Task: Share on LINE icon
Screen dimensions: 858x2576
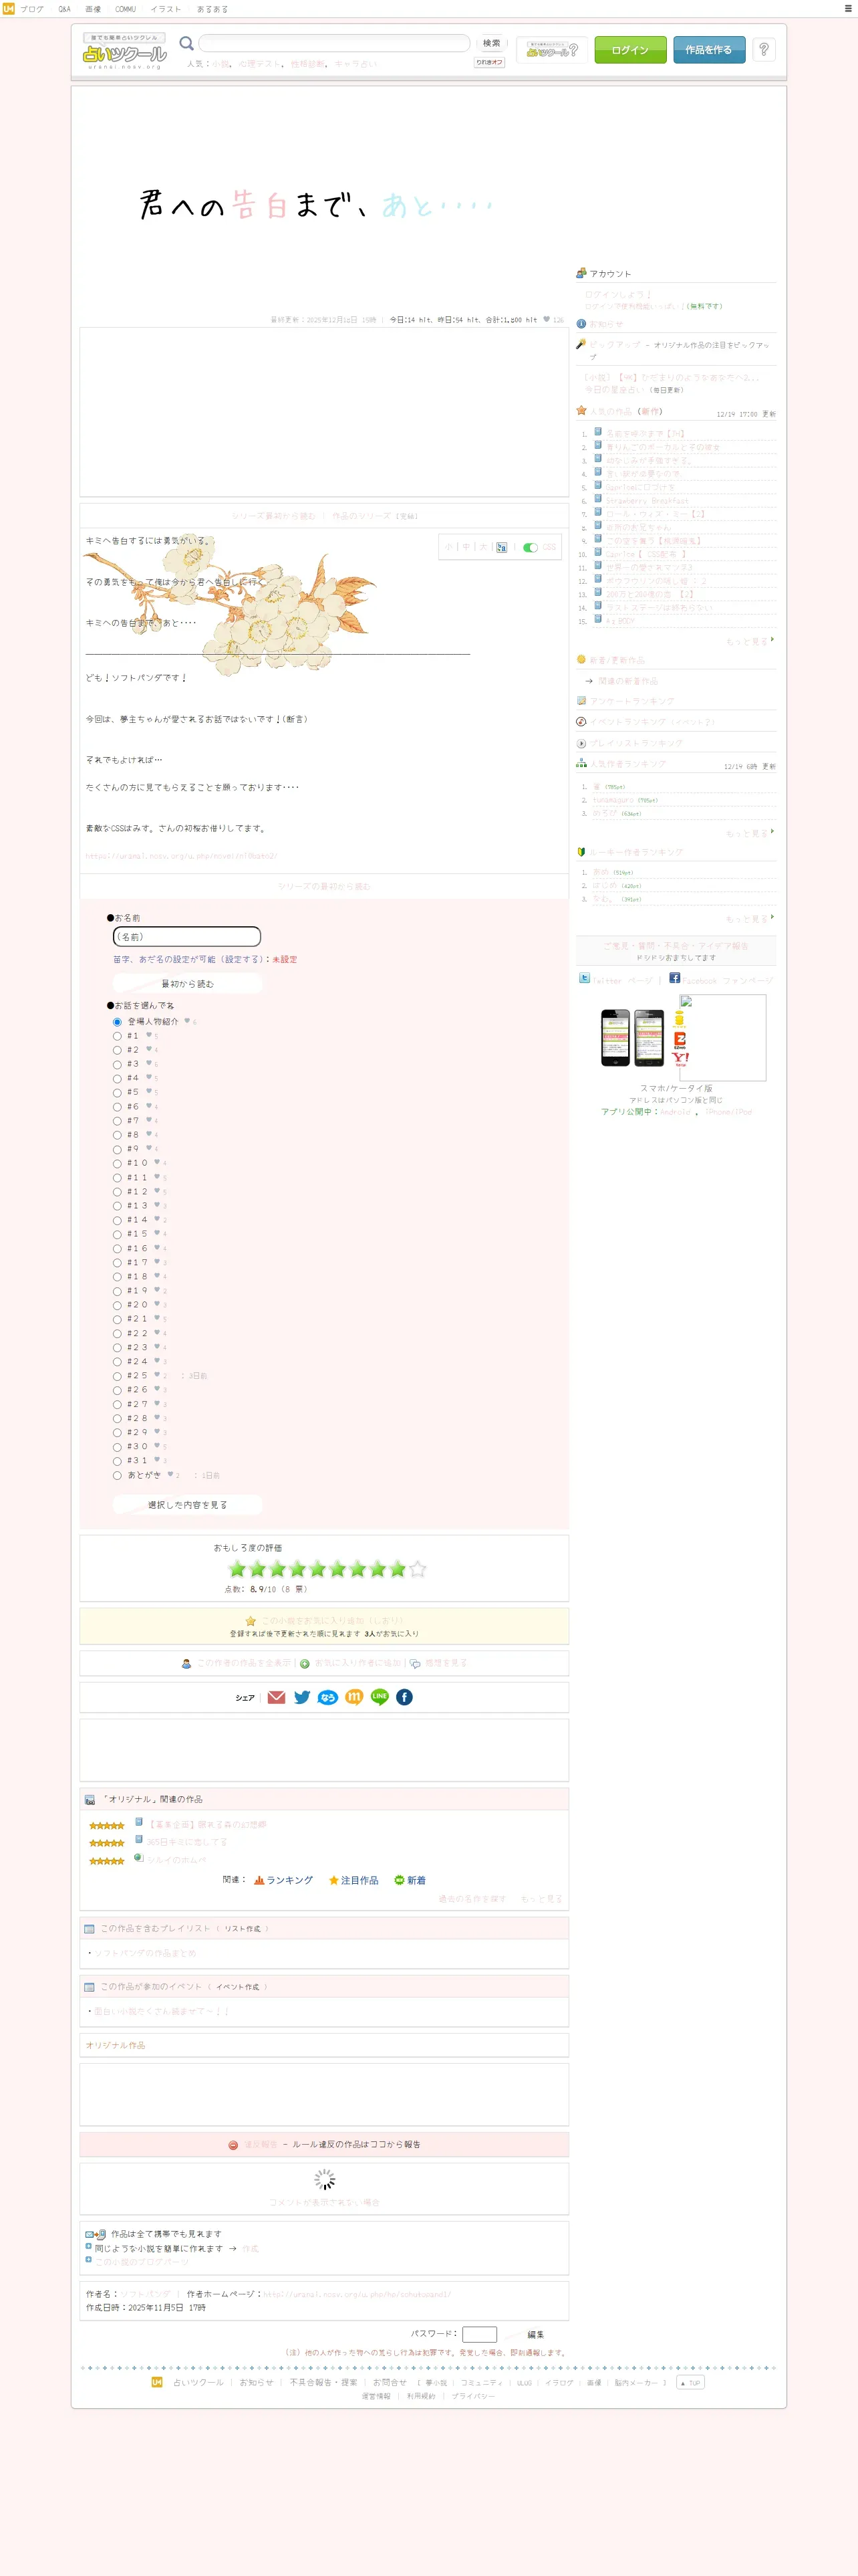Action: (x=380, y=1697)
